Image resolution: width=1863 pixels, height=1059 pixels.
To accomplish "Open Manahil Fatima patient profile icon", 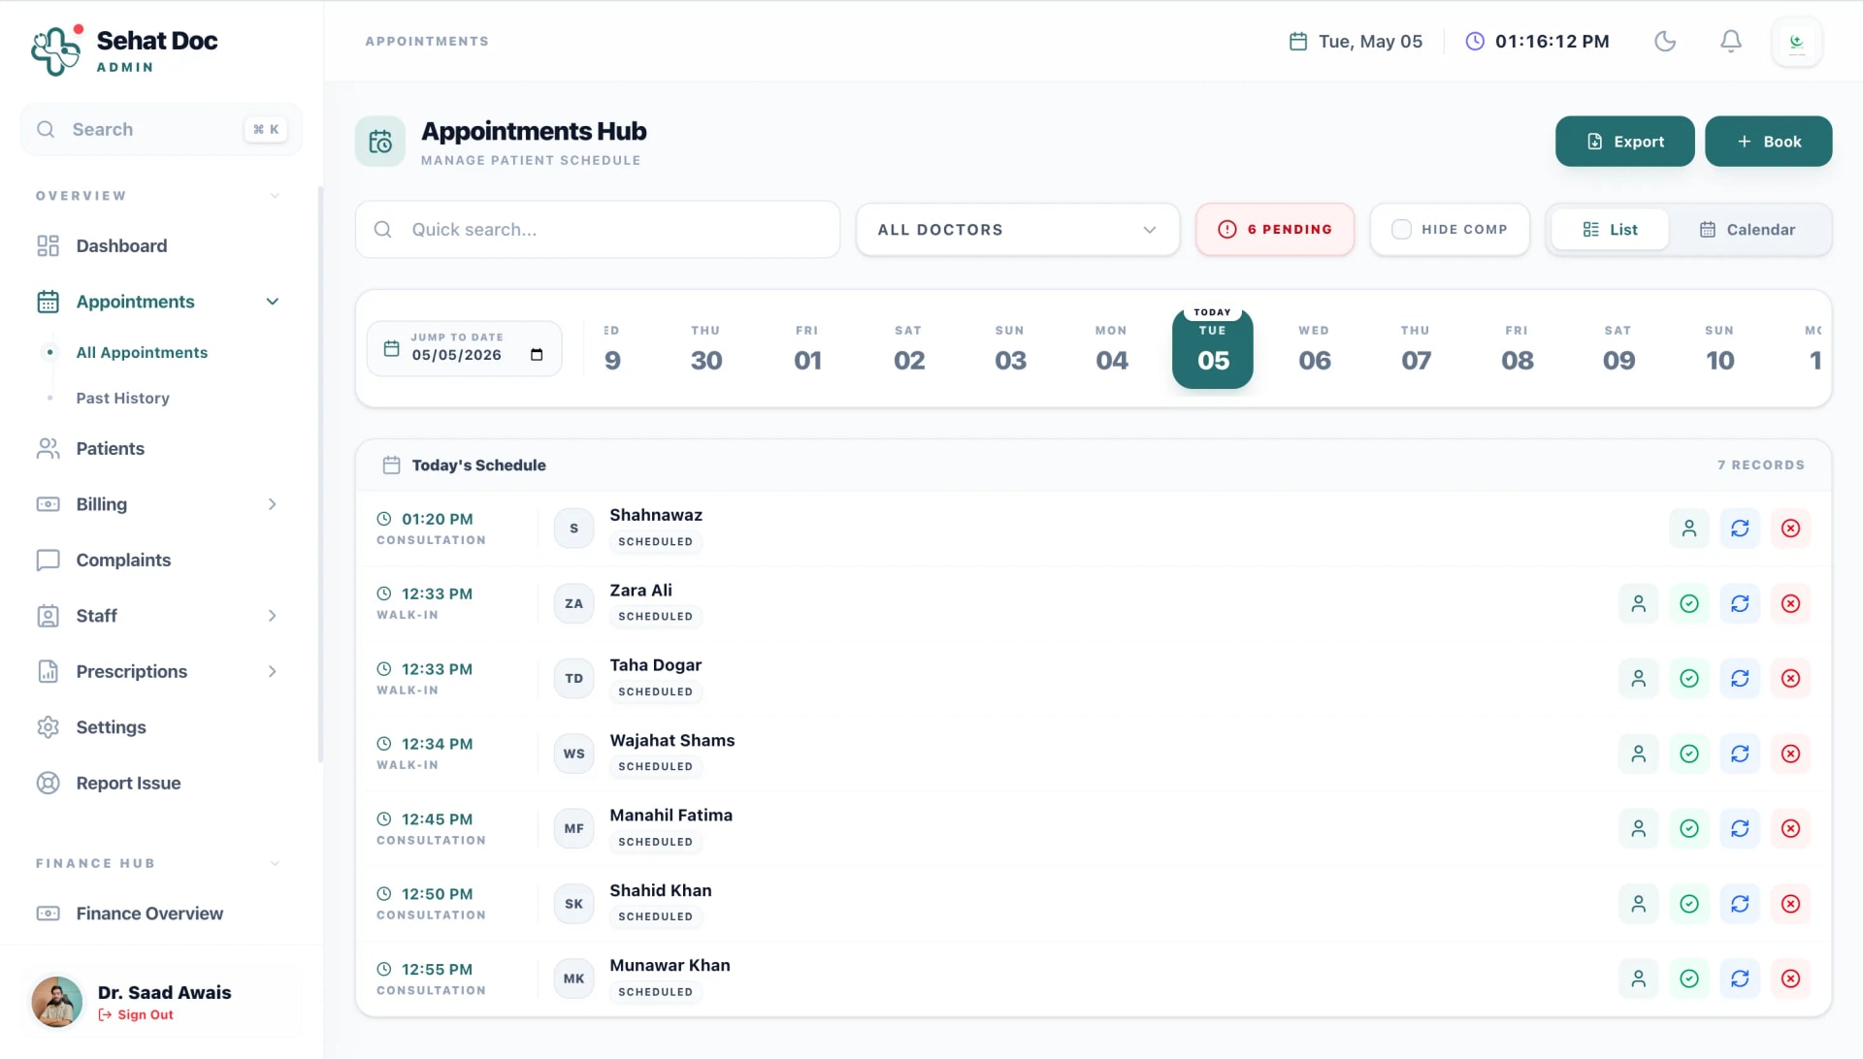I will (x=1639, y=829).
